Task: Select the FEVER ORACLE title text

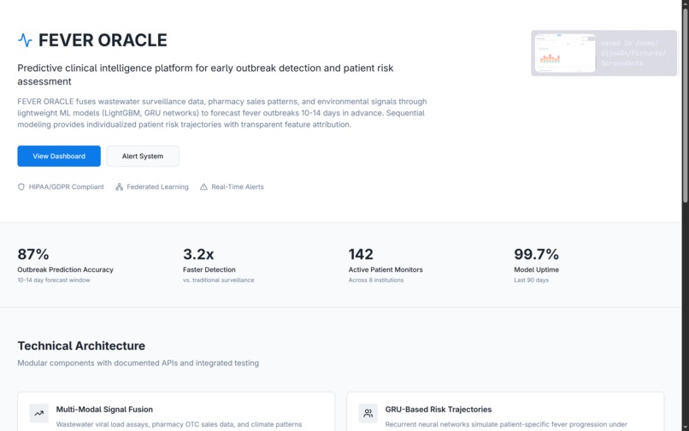Action: point(103,40)
